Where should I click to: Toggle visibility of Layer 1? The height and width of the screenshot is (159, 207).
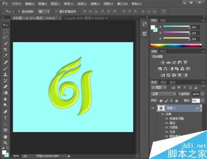pos(153,108)
